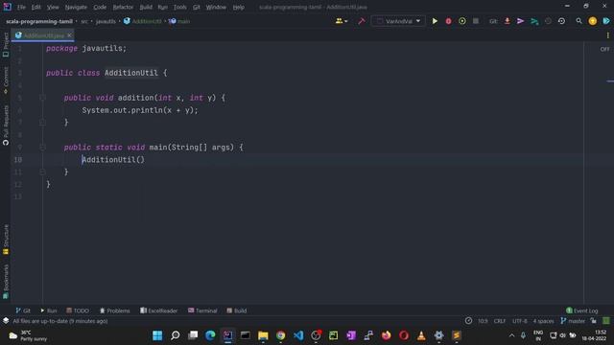The height and width of the screenshot is (345, 614).
Task: Open the Terminal tool window tab
Action: coord(202,310)
